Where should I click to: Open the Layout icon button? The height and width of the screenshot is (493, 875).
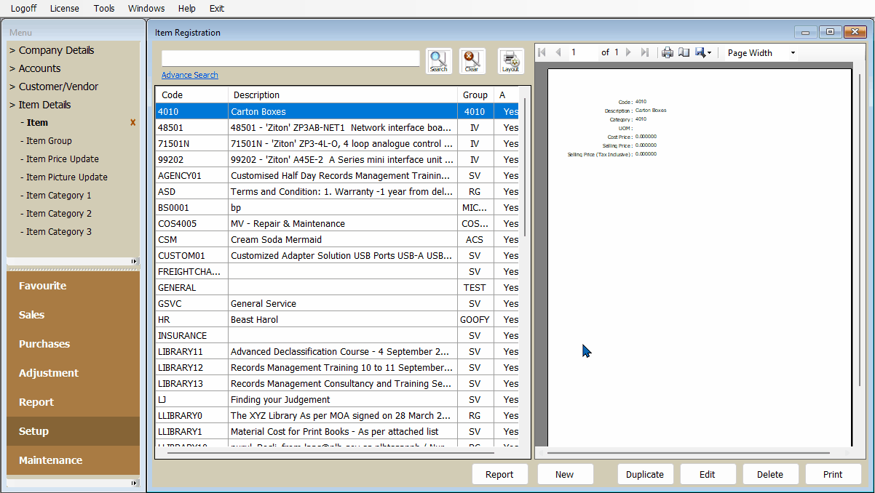(x=511, y=61)
